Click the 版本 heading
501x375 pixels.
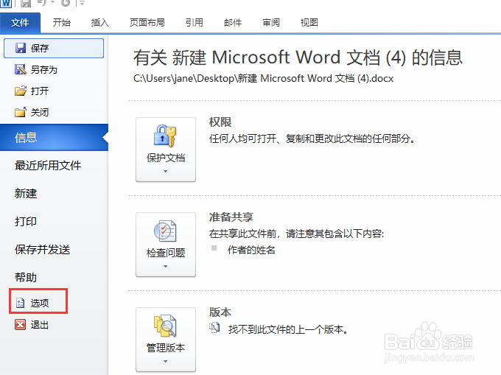(x=220, y=312)
